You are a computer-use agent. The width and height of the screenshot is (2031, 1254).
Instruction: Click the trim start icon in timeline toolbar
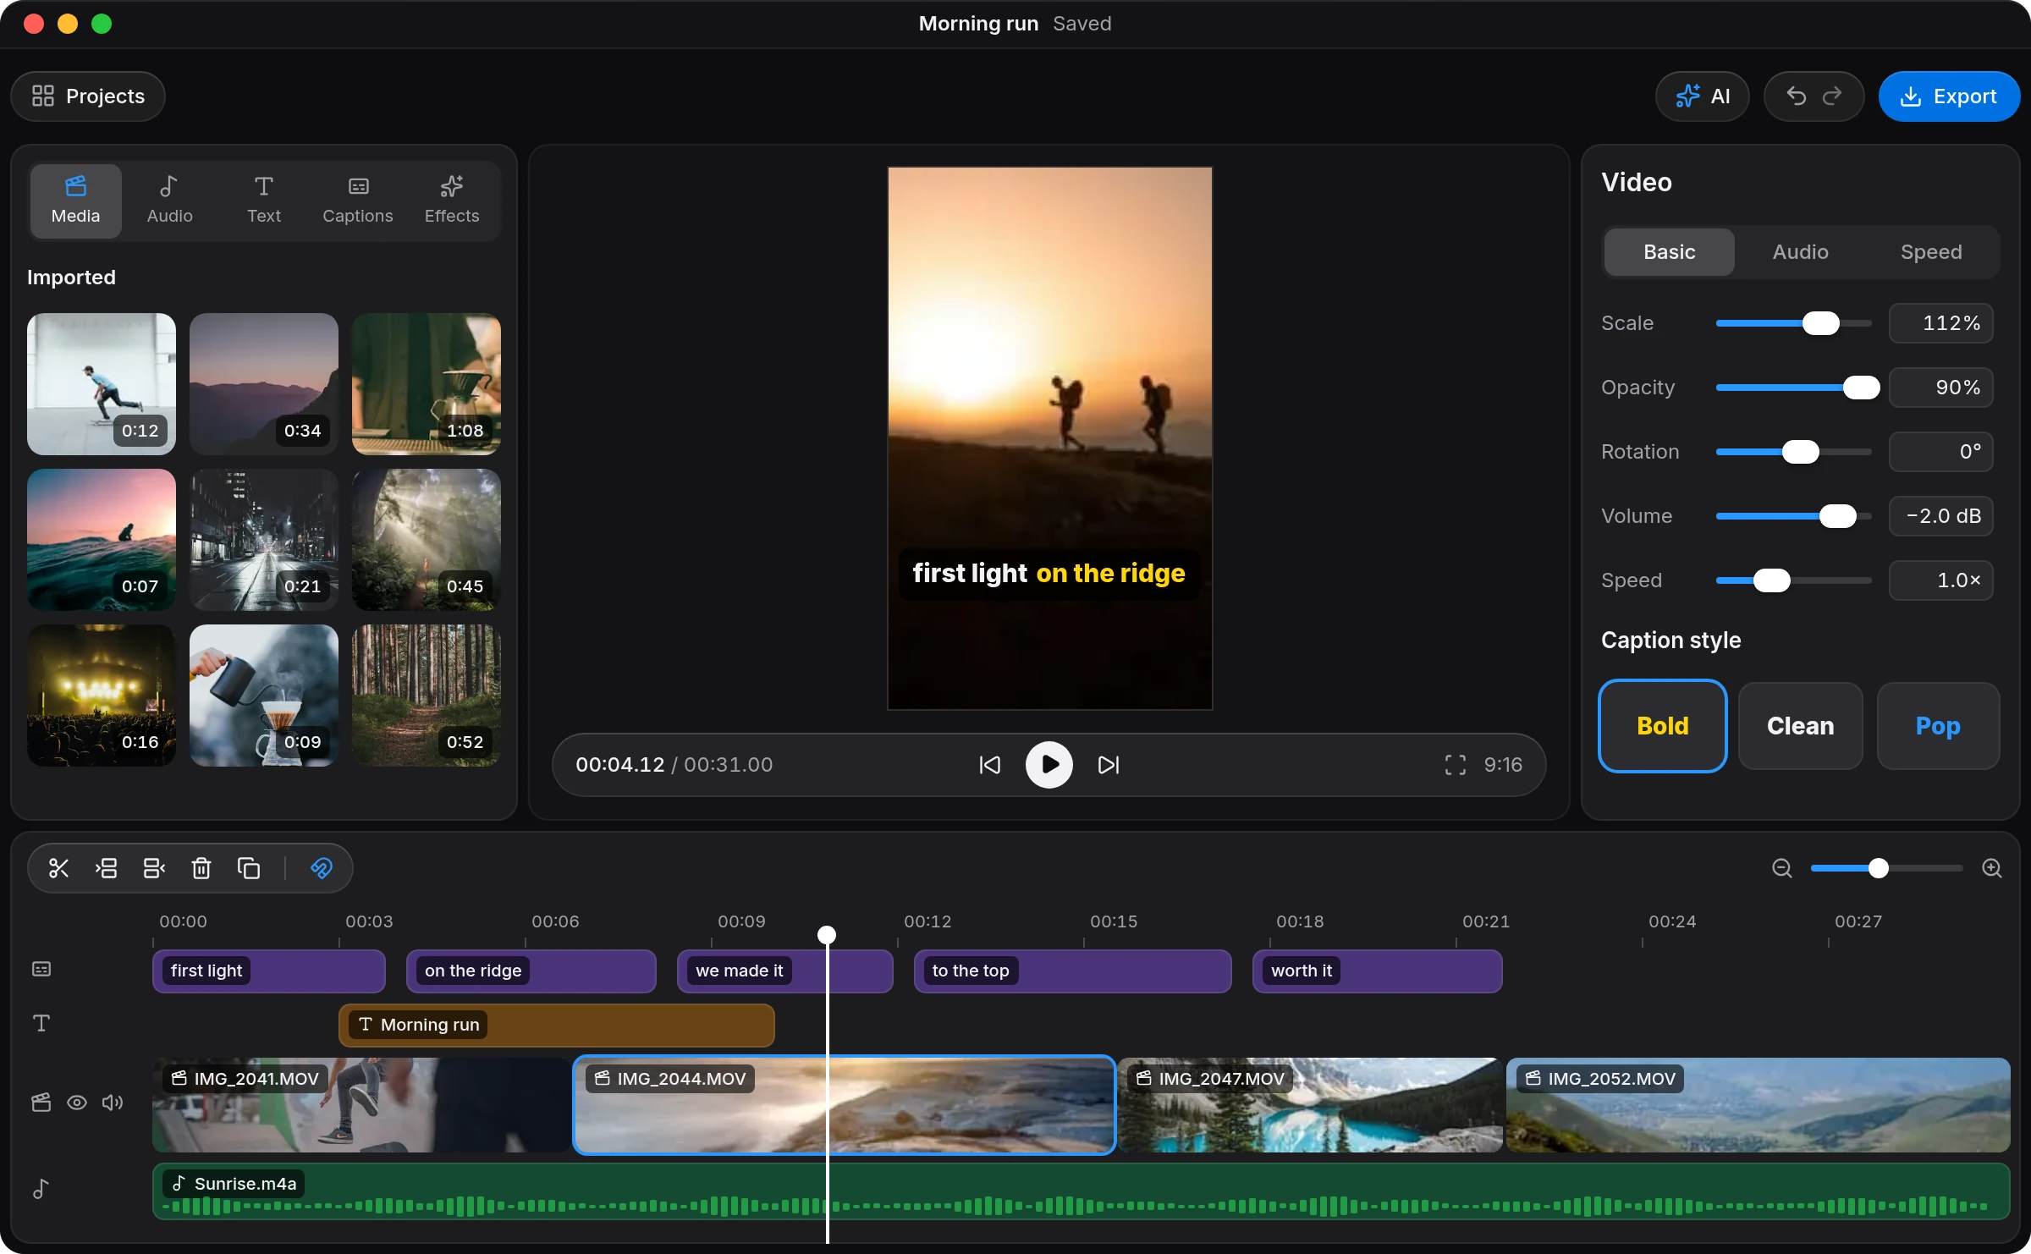pos(107,868)
